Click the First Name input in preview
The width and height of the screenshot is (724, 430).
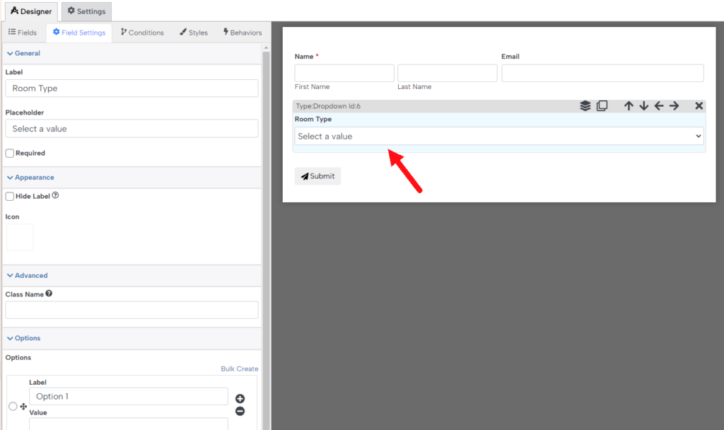(x=344, y=73)
